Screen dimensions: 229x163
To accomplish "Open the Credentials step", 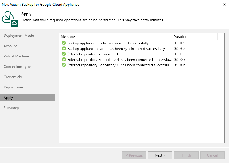I will click(x=13, y=77).
